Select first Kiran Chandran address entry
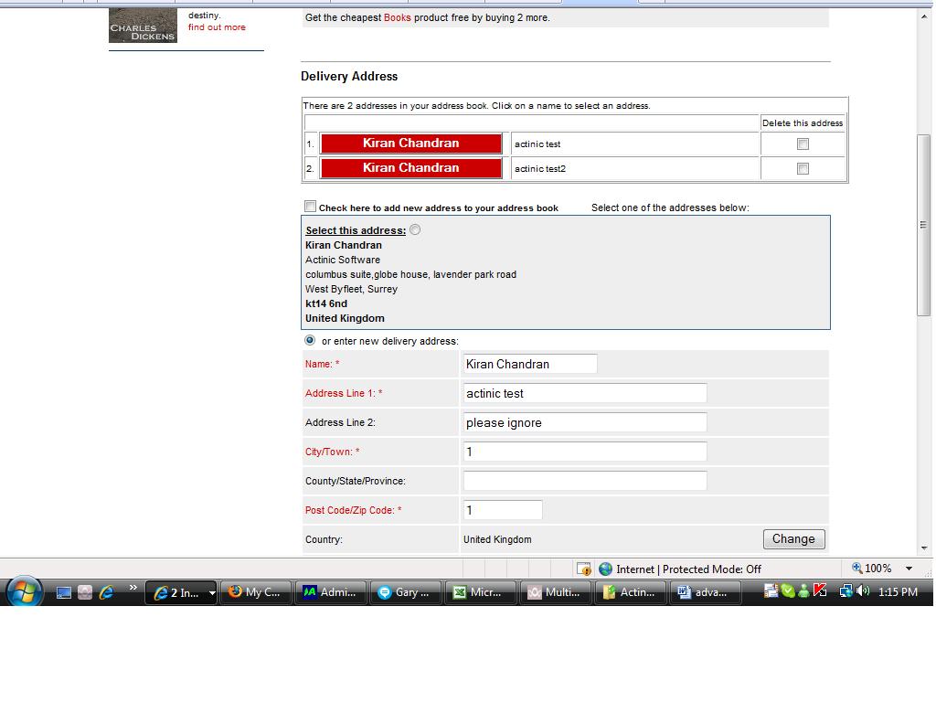 click(410, 144)
